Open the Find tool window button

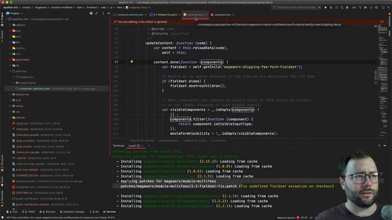pyautogui.click(x=12, y=212)
